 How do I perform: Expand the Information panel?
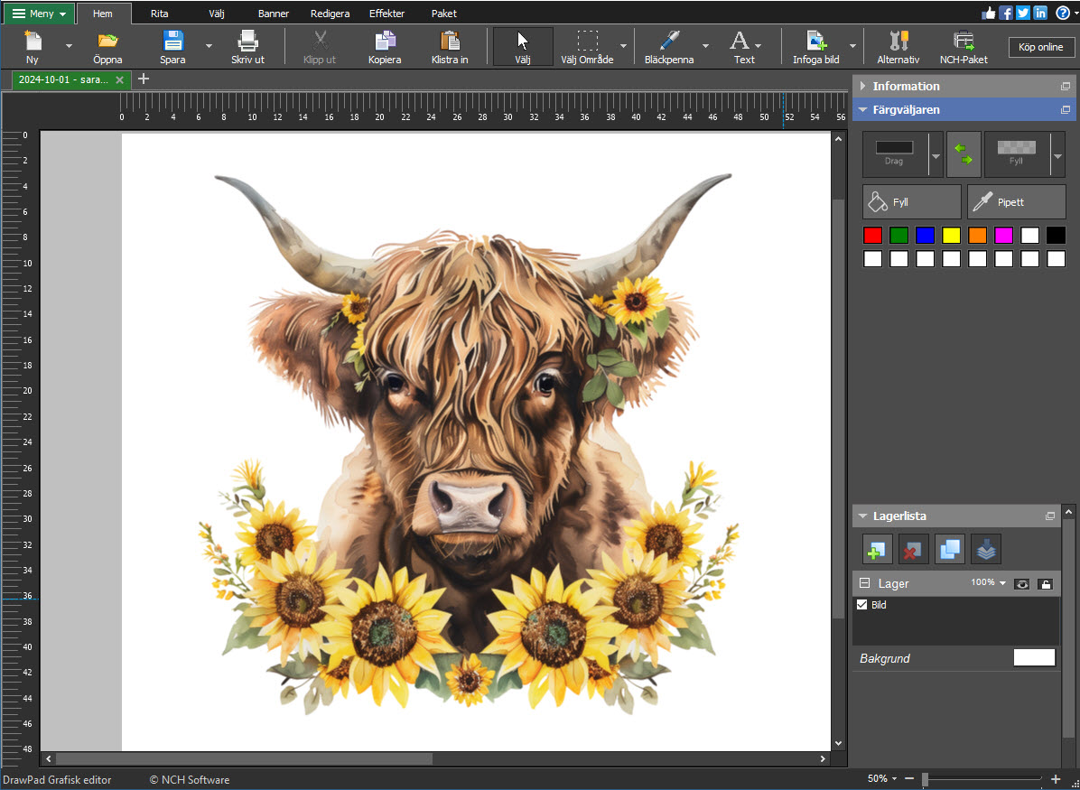click(863, 86)
